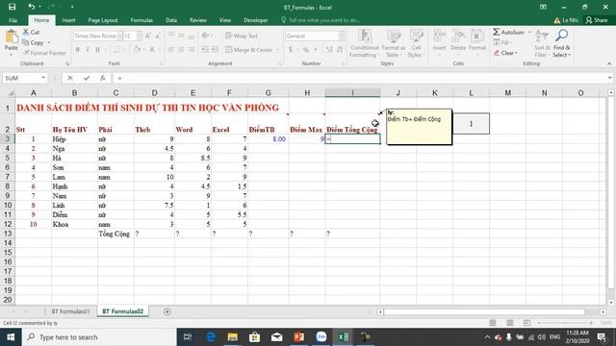Toggle Bold formatting
The image size is (616, 346).
coord(78,49)
